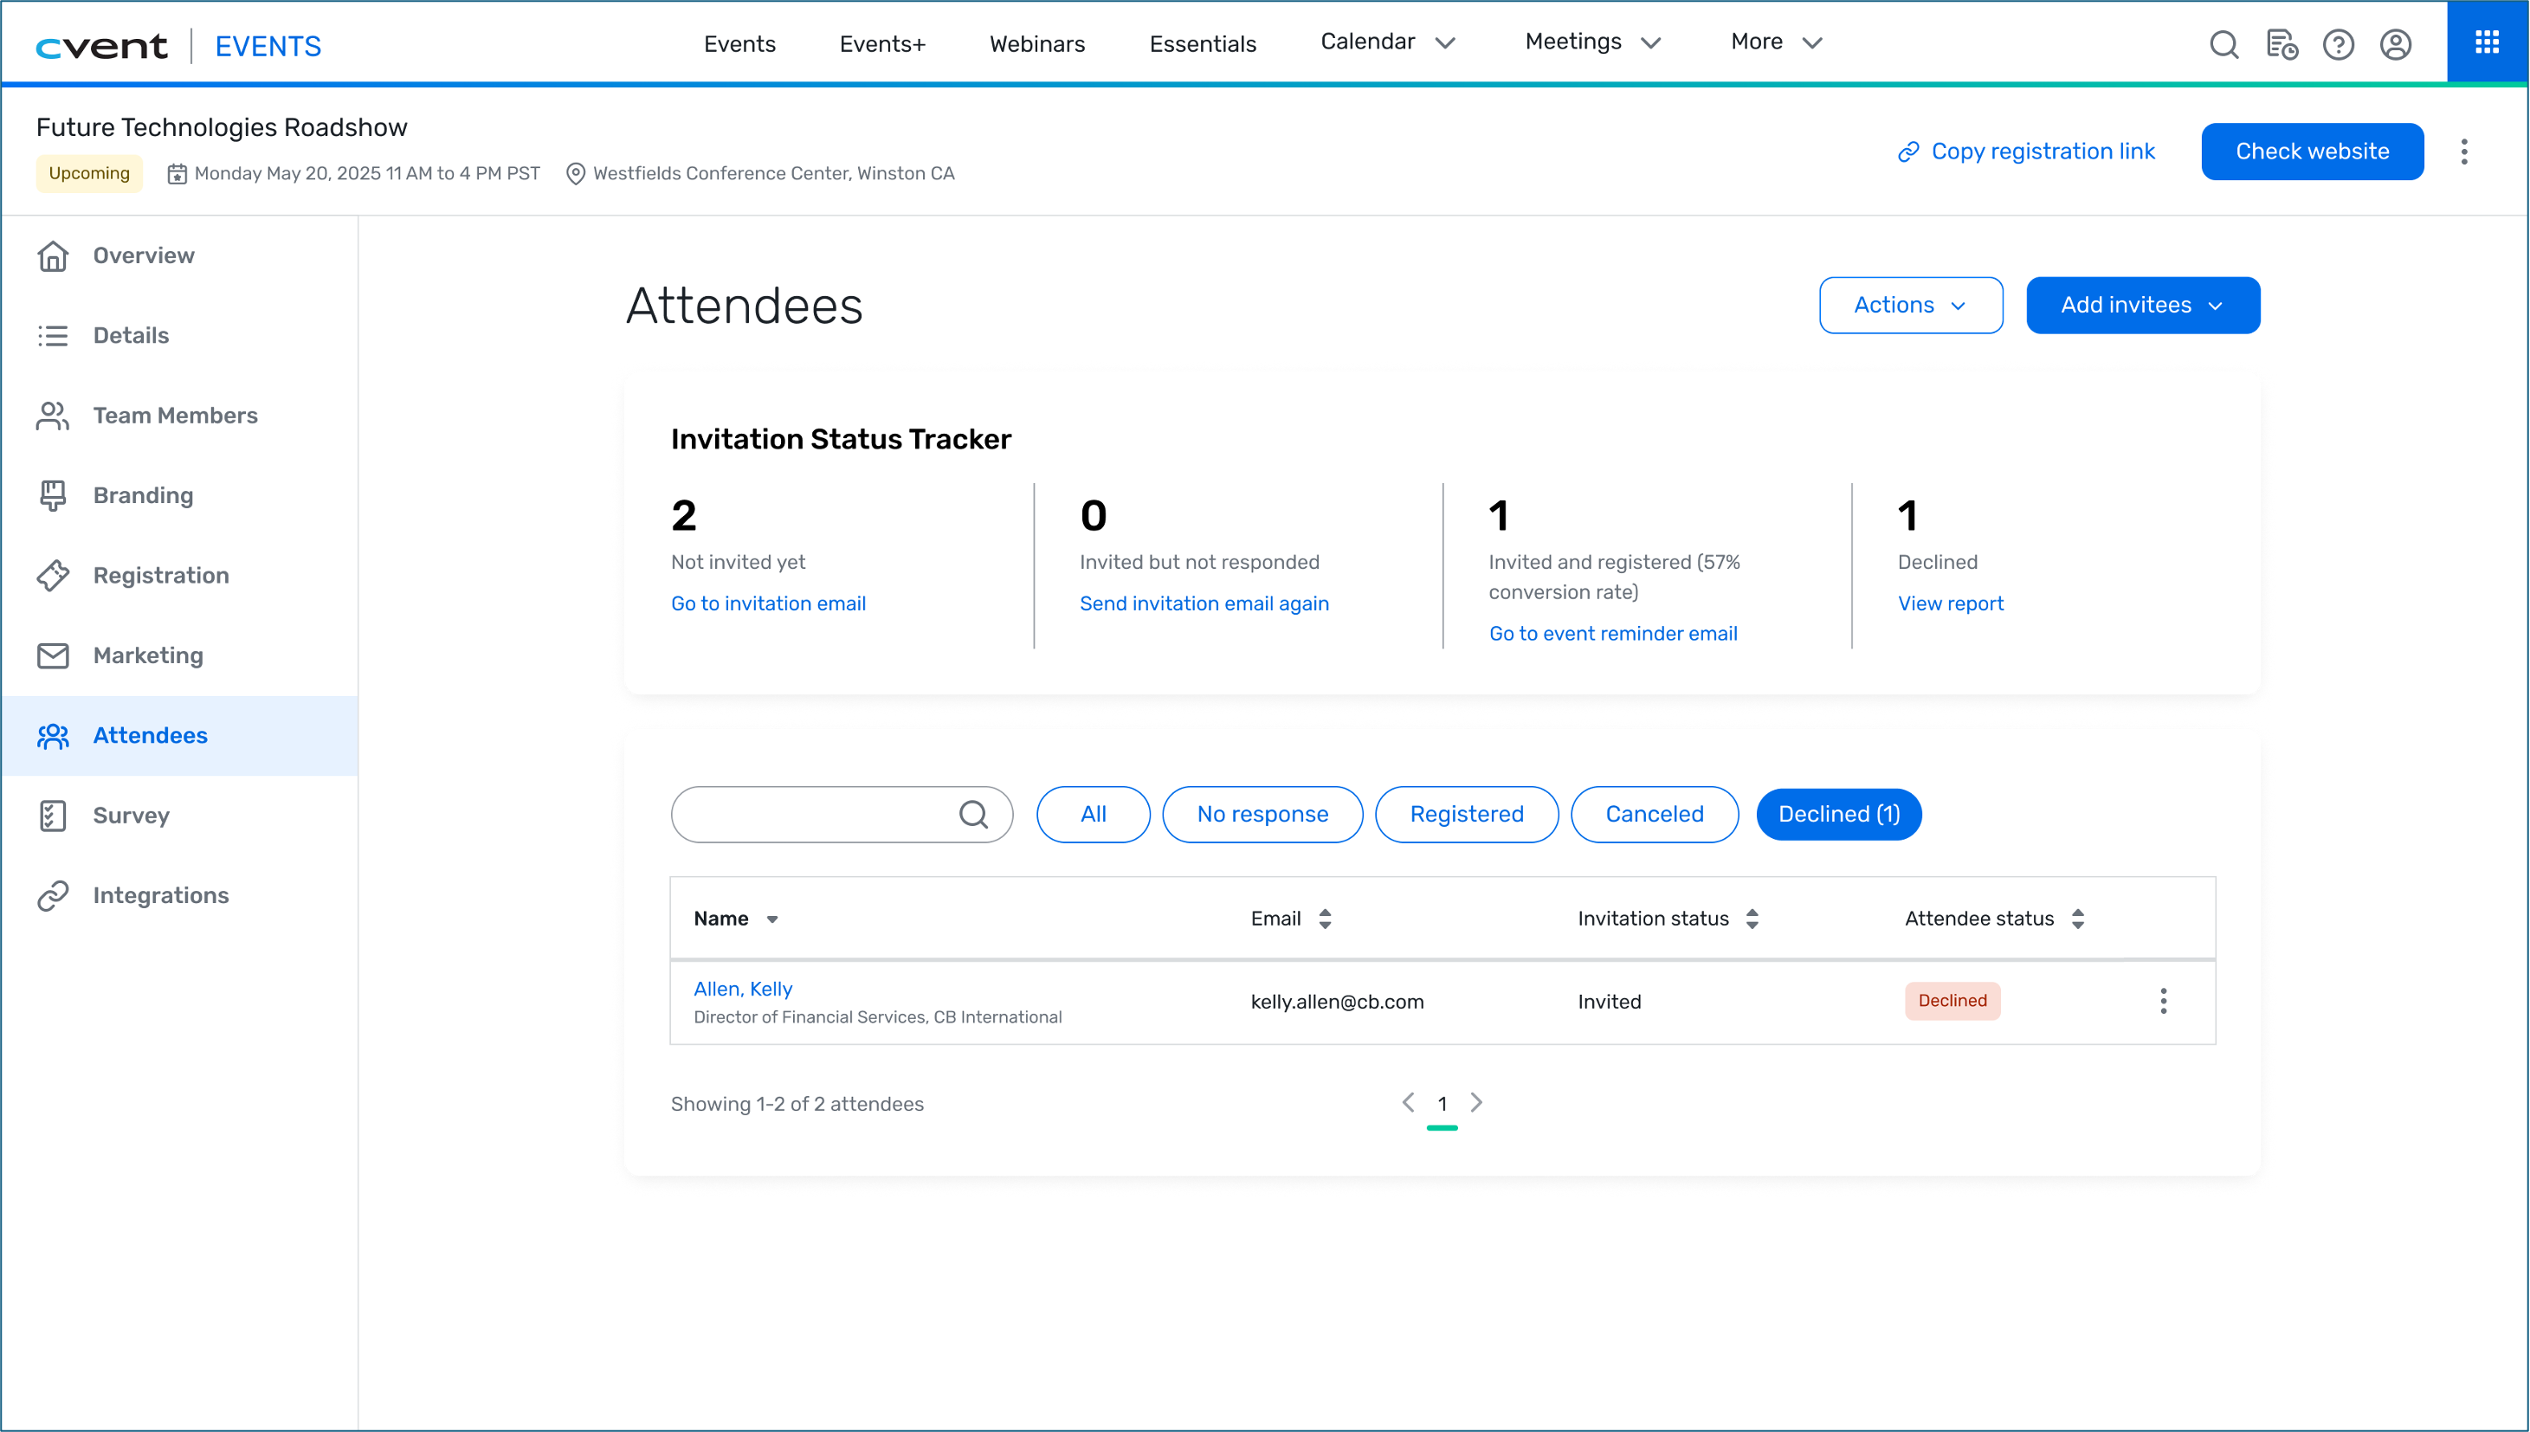Toggle the No response filter
Image resolution: width=2530 pixels, height=1432 pixels.
(x=1262, y=815)
